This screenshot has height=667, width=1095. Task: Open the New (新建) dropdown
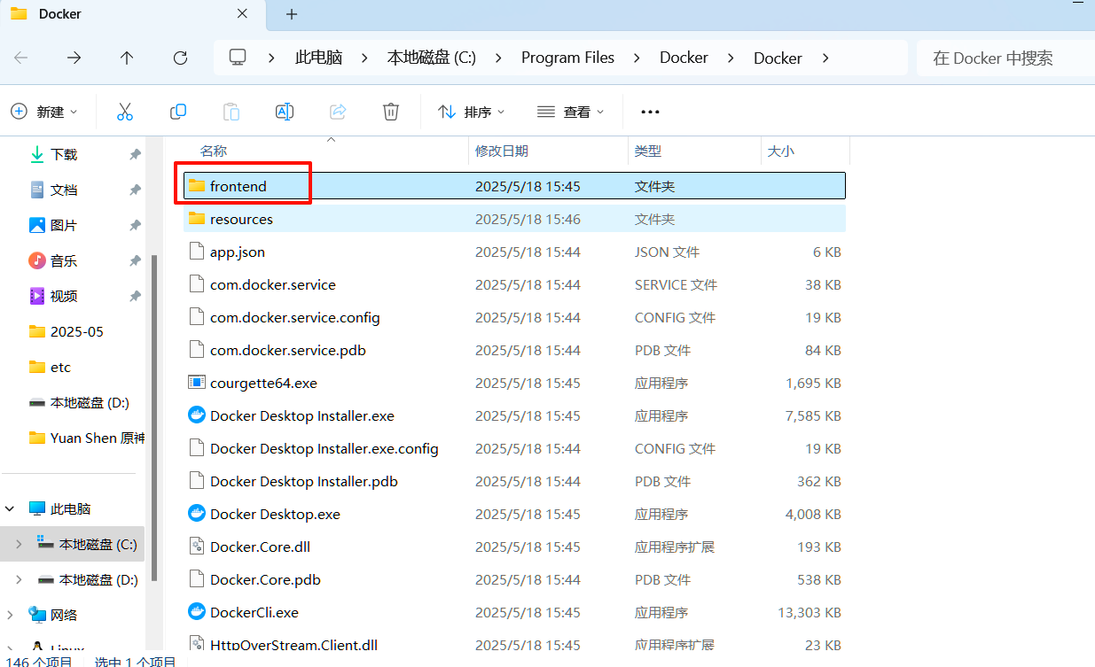[x=44, y=112]
